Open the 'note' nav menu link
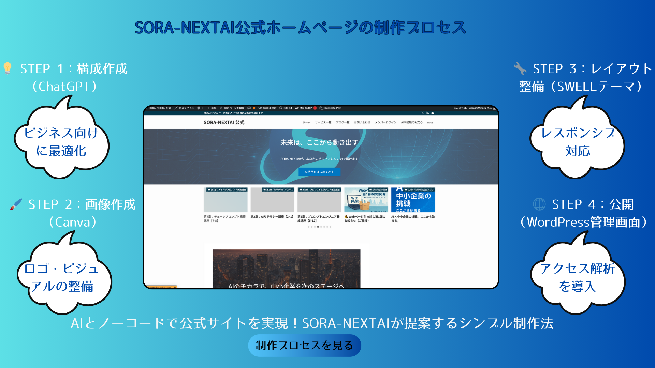This screenshot has width=655, height=368. click(x=430, y=122)
